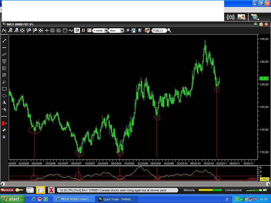
Task: Click the red drawing color swatch
Action: point(3,123)
